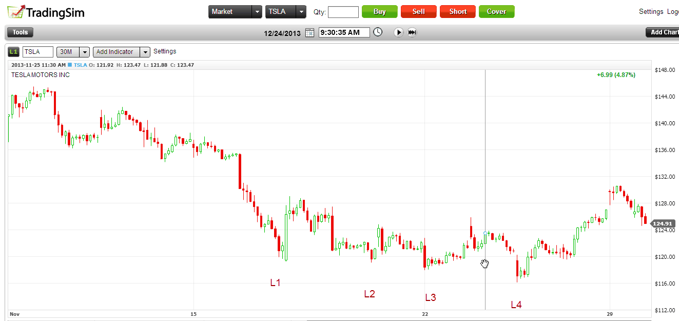
Task: Click the fast-forward skip icon
Action: point(412,32)
